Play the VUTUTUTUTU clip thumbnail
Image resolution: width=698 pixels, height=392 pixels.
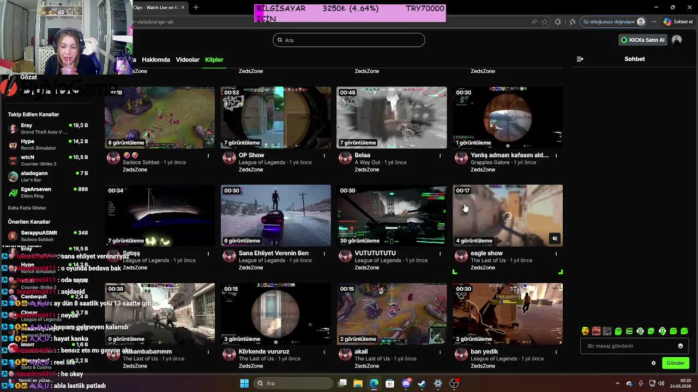tap(392, 216)
